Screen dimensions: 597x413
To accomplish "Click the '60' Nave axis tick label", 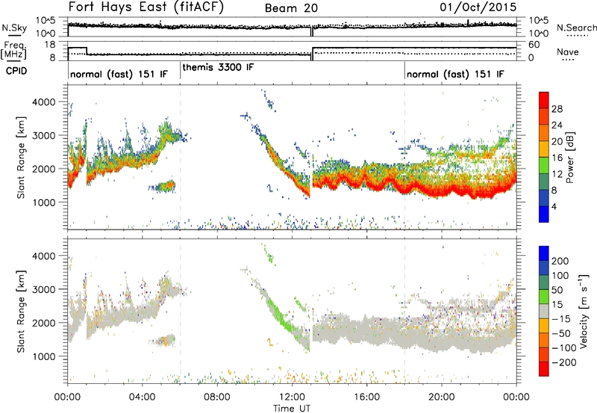I will (534, 45).
